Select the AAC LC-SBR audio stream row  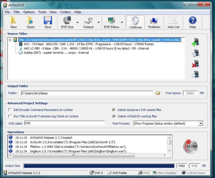pyautogui.click(x=86, y=48)
